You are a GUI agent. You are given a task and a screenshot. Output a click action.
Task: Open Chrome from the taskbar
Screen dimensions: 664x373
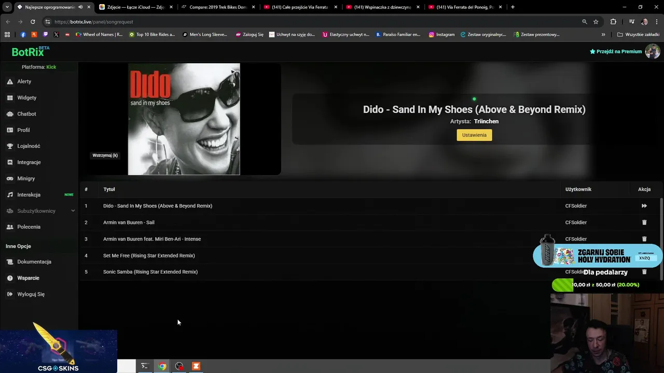tap(162, 366)
